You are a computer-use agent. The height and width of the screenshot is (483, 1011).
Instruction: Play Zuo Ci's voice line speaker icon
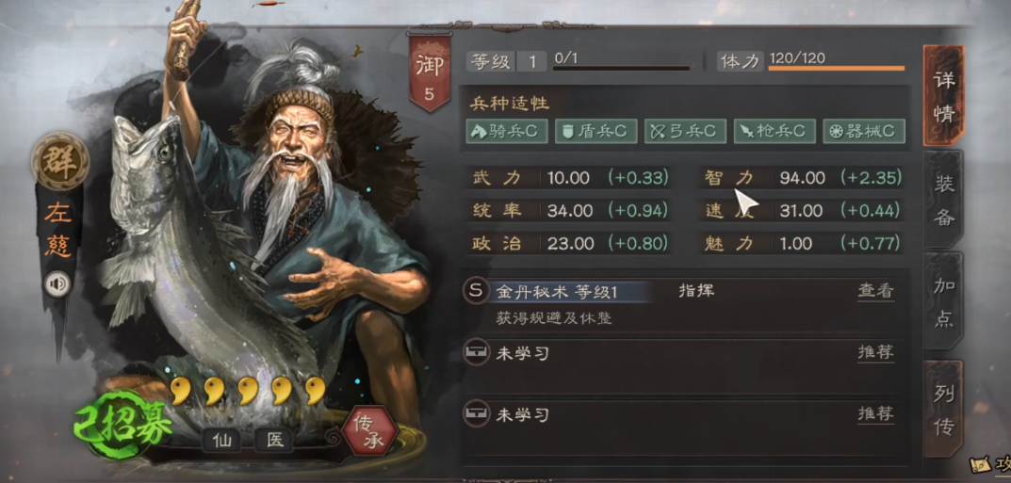coord(57,284)
